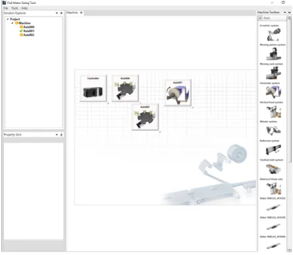This screenshot has width=293, height=255.
Task: Collapse the Project tree node
Action: tap(8, 19)
